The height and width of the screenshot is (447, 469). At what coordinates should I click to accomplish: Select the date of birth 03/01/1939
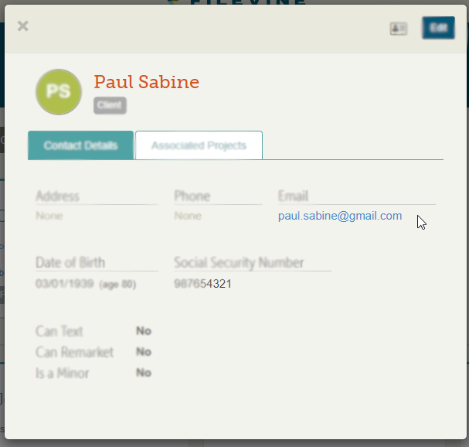pos(65,284)
